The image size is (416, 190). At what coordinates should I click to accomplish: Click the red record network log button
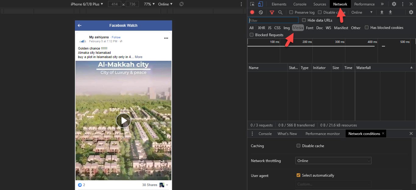(252, 12)
